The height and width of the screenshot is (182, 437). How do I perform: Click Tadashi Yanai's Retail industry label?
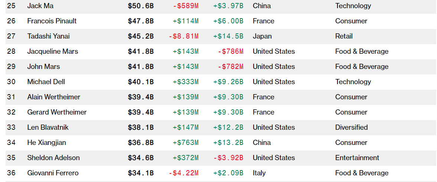[344, 36]
